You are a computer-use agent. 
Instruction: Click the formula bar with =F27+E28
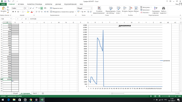[104, 19]
